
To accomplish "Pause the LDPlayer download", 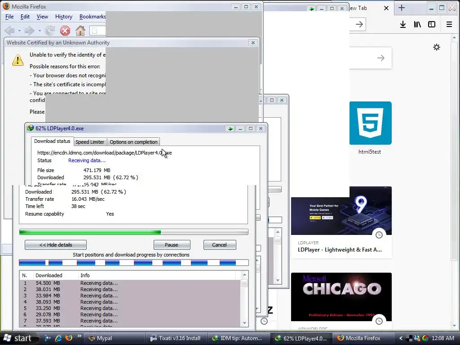I will [172, 245].
